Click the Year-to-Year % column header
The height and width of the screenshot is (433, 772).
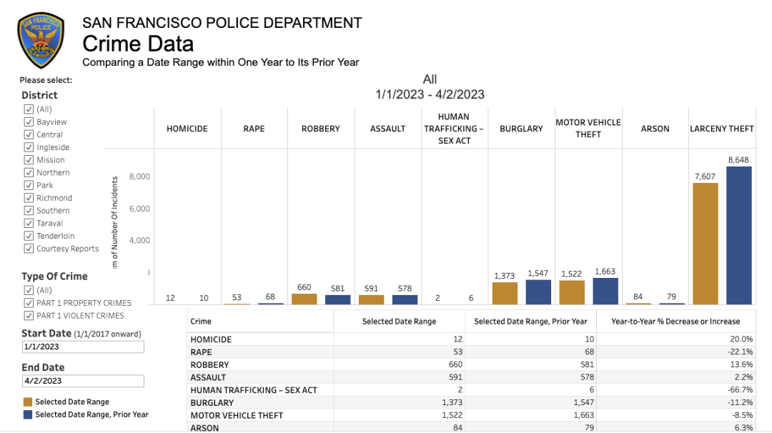[x=675, y=322]
